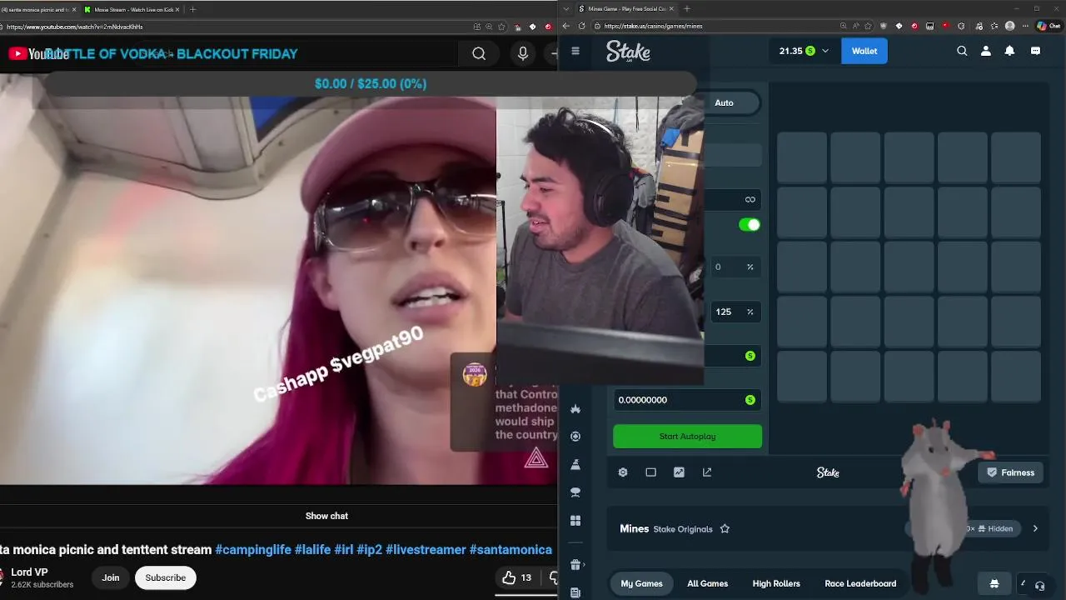Bookmark Stake page with star icon

869,26
